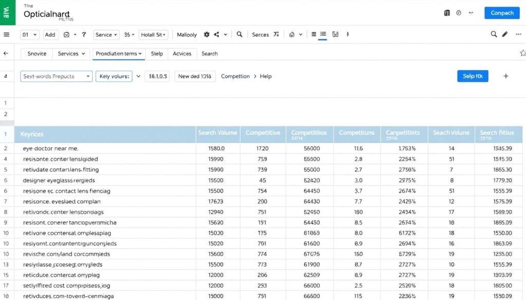This screenshot has height=300, width=526.
Task: Expand the chevron after the share icon
Action: (226, 34)
